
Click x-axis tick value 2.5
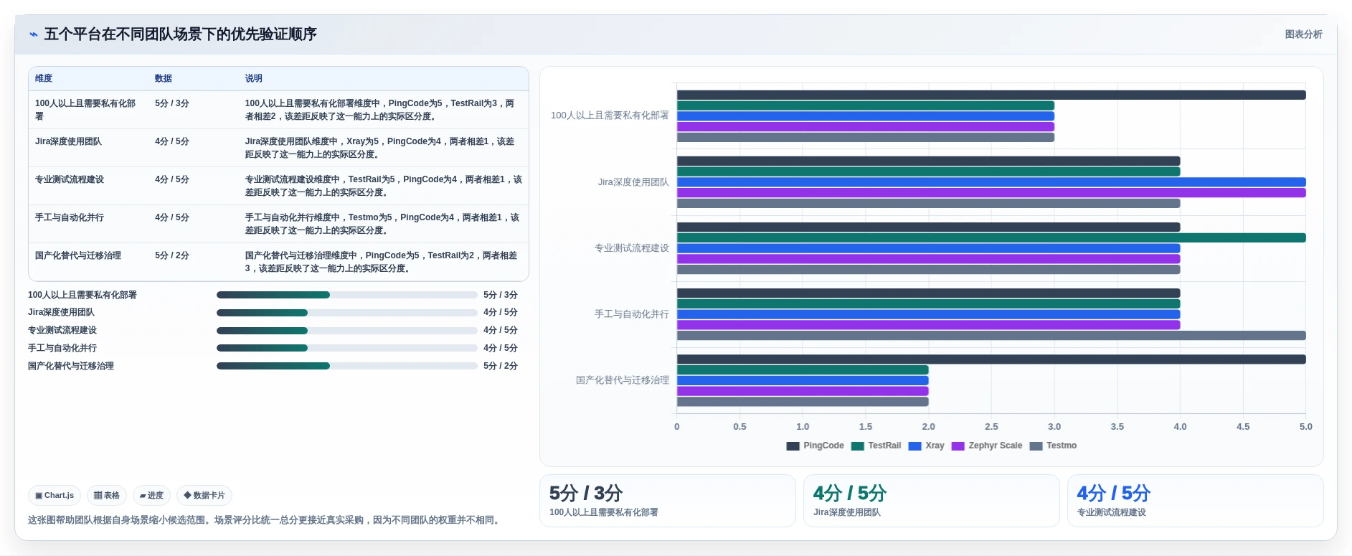[x=991, y=426]
